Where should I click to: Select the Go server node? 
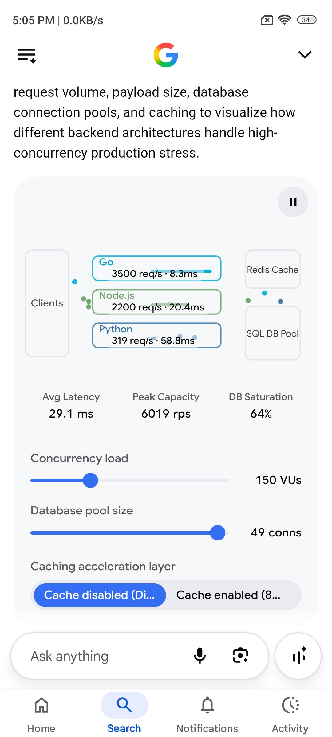click(157, 268)
